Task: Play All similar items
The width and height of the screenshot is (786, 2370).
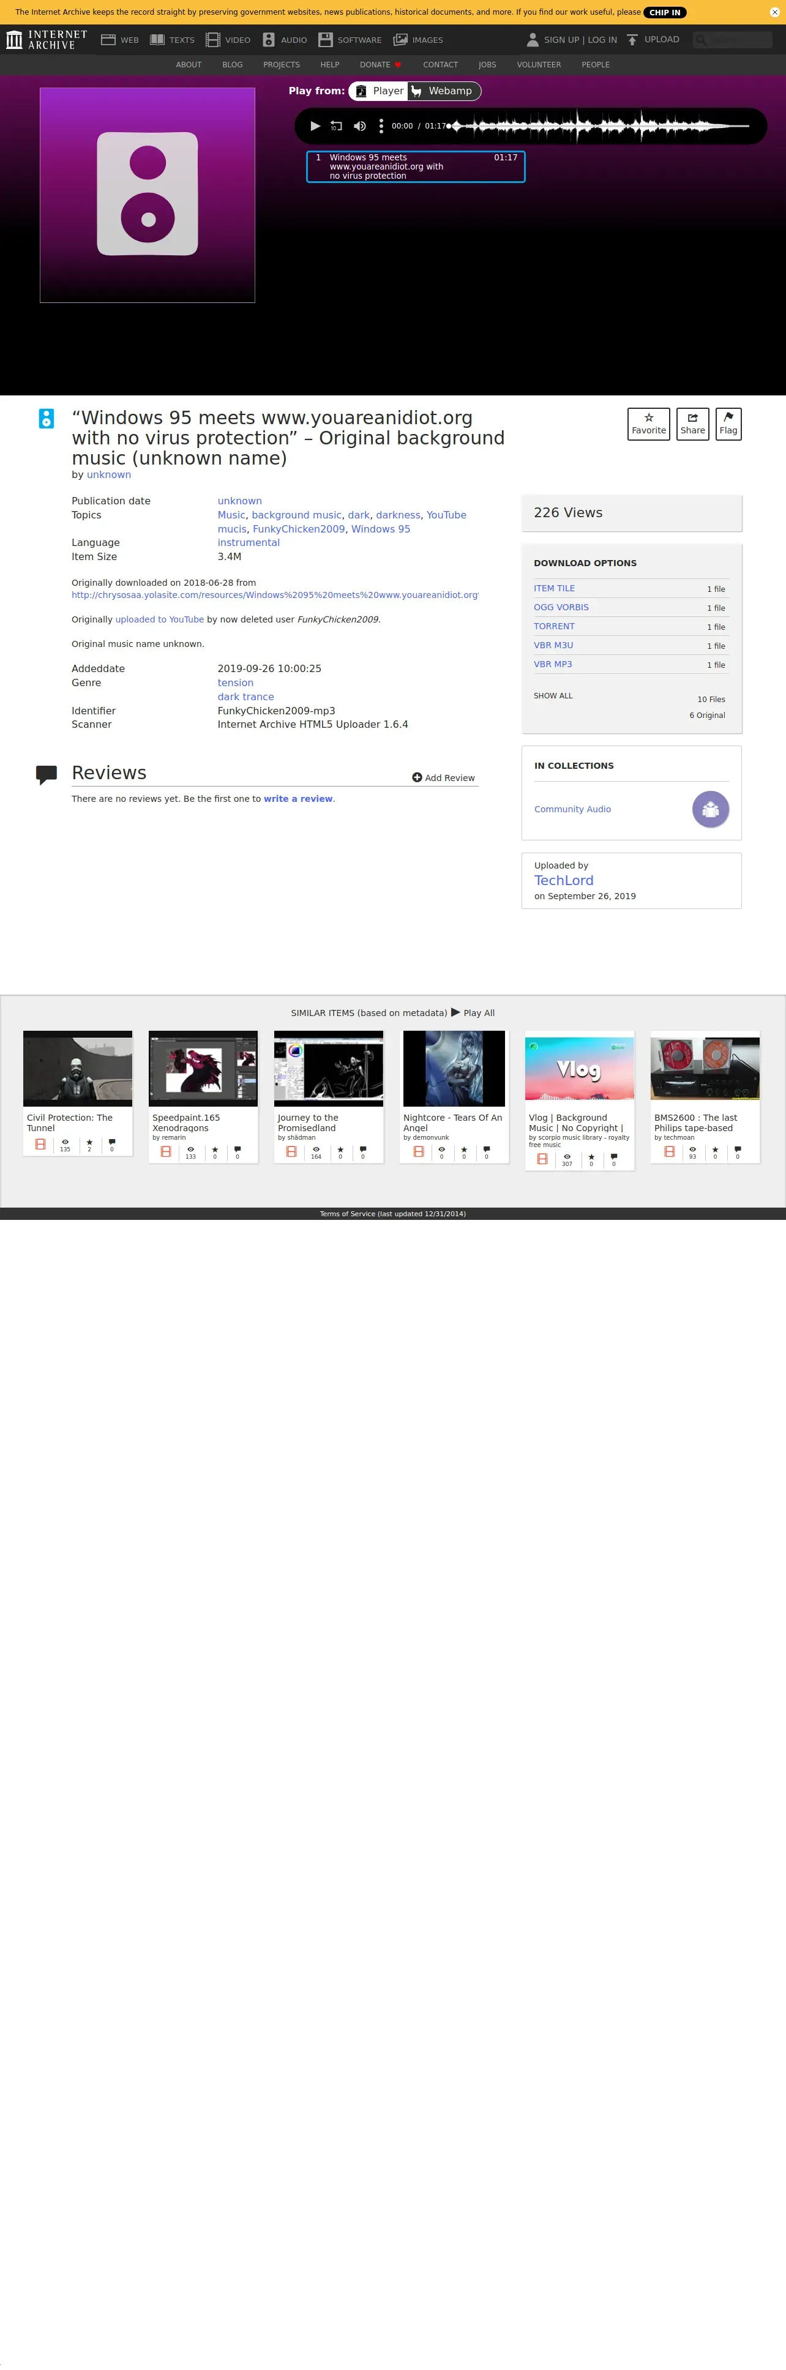Action: coord(472,1012)
